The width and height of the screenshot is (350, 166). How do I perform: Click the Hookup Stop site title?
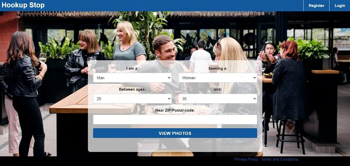(x=23, y=6)
